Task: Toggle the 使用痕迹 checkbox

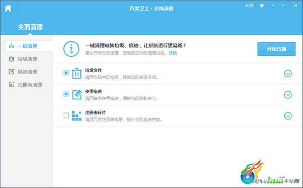Action: tap(66, 94)
